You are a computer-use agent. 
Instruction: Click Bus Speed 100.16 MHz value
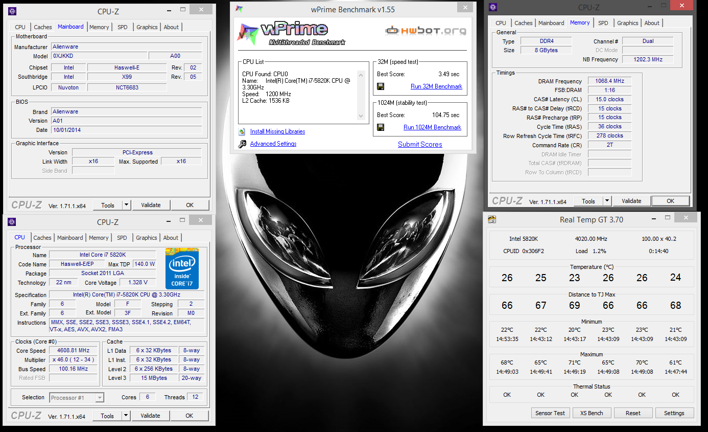click(x=73, y=369)
